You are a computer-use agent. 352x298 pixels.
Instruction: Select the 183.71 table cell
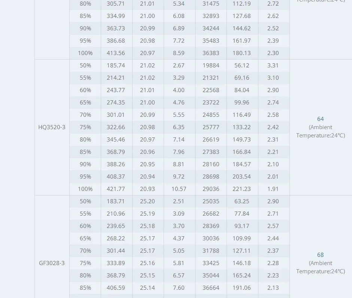click(116, 201)
